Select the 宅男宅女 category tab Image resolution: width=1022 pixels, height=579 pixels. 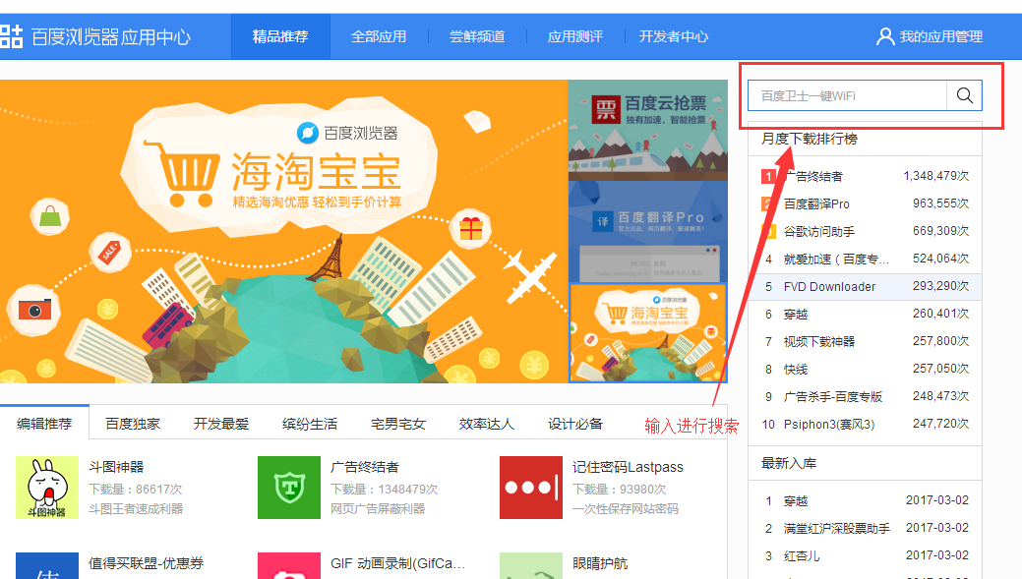click(x=398, y=424)
